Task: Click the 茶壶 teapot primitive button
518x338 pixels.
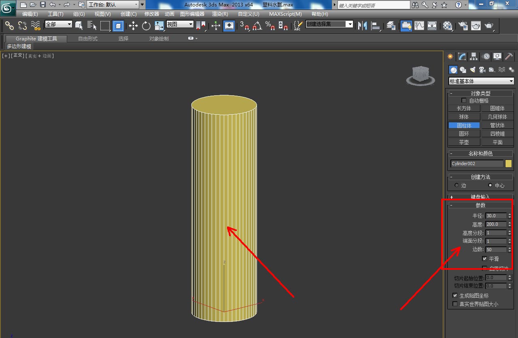Action: [464, 142]
